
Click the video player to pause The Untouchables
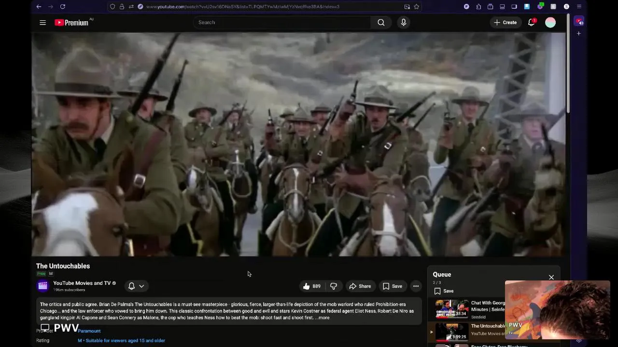click(298, 144)
